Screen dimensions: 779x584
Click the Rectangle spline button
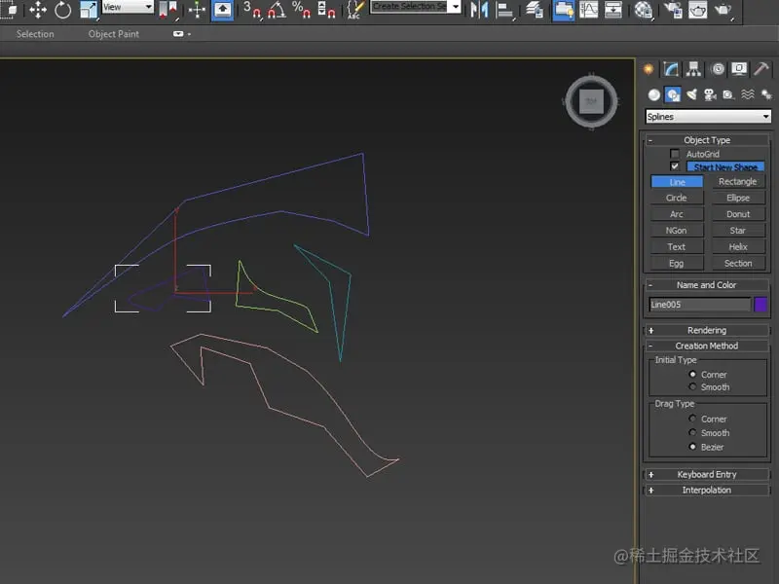pyautogui.click(x=737, y=182)
